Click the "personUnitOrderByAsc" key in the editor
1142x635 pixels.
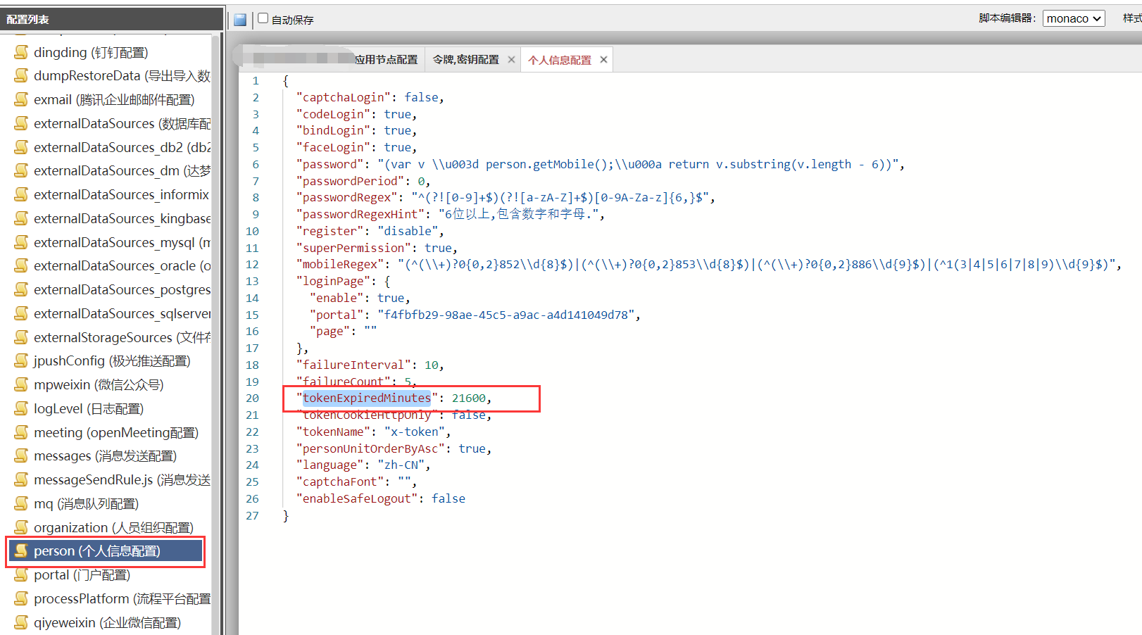click(x=371, y=448)
